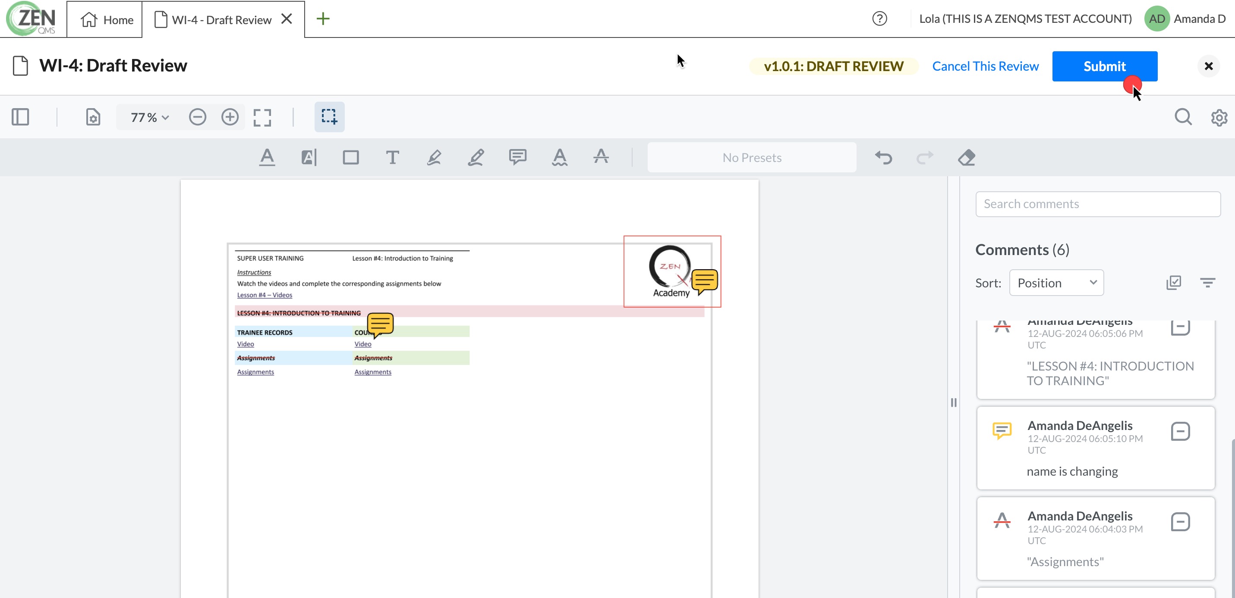Image resolution: width=1235 pixels, height=598 pixels.
Task: Open the 77% zoom level dropdown
Action: point(150,117)
